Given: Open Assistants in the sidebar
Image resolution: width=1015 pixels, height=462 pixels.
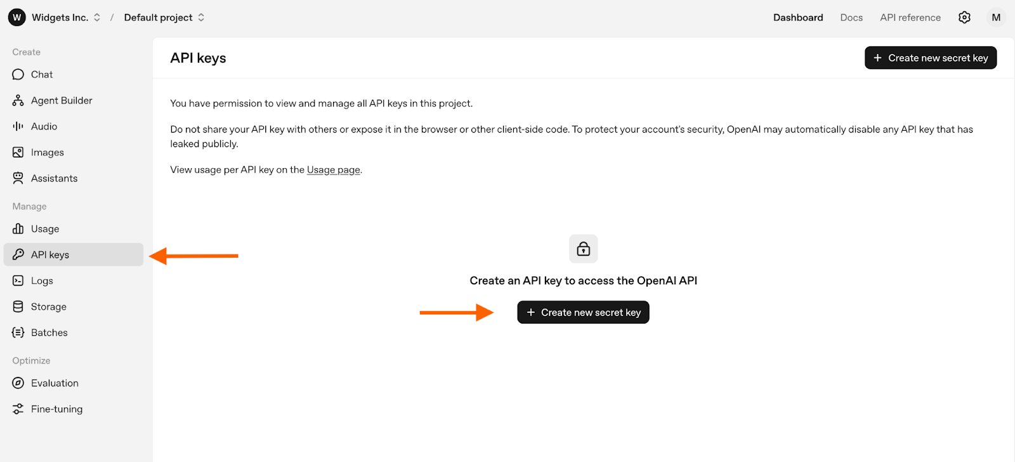Looking at the screenshot, I should (74, 178).
